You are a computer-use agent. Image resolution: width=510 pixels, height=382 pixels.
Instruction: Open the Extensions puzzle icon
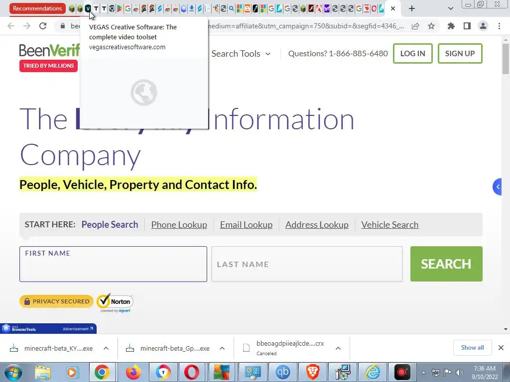tap(451, 26)
